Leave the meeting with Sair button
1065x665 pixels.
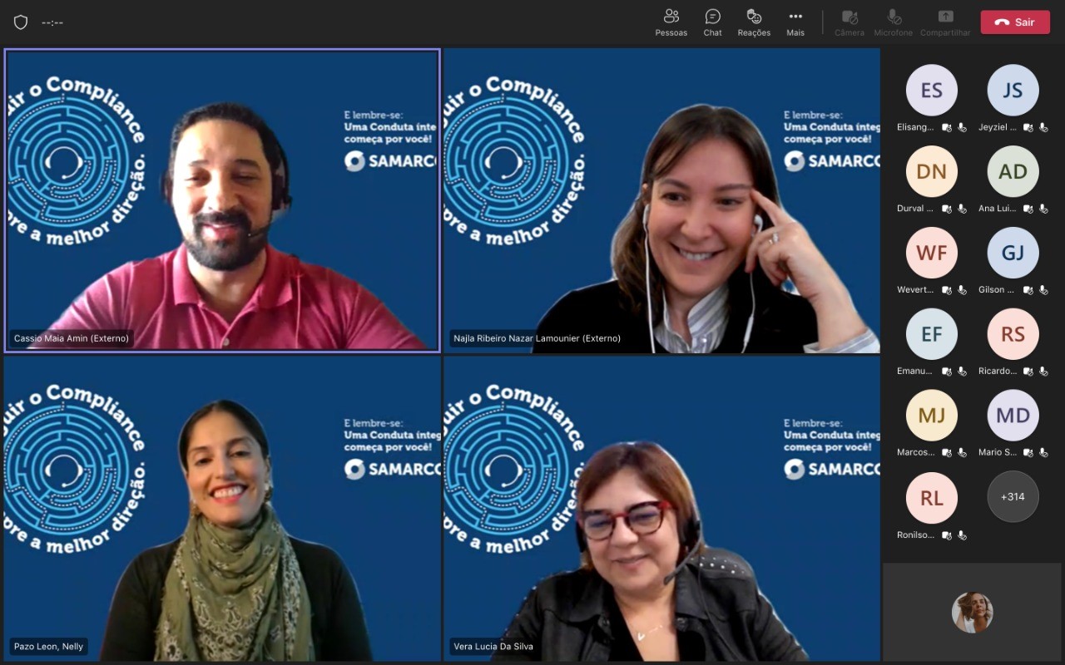tap(1015, 22)
